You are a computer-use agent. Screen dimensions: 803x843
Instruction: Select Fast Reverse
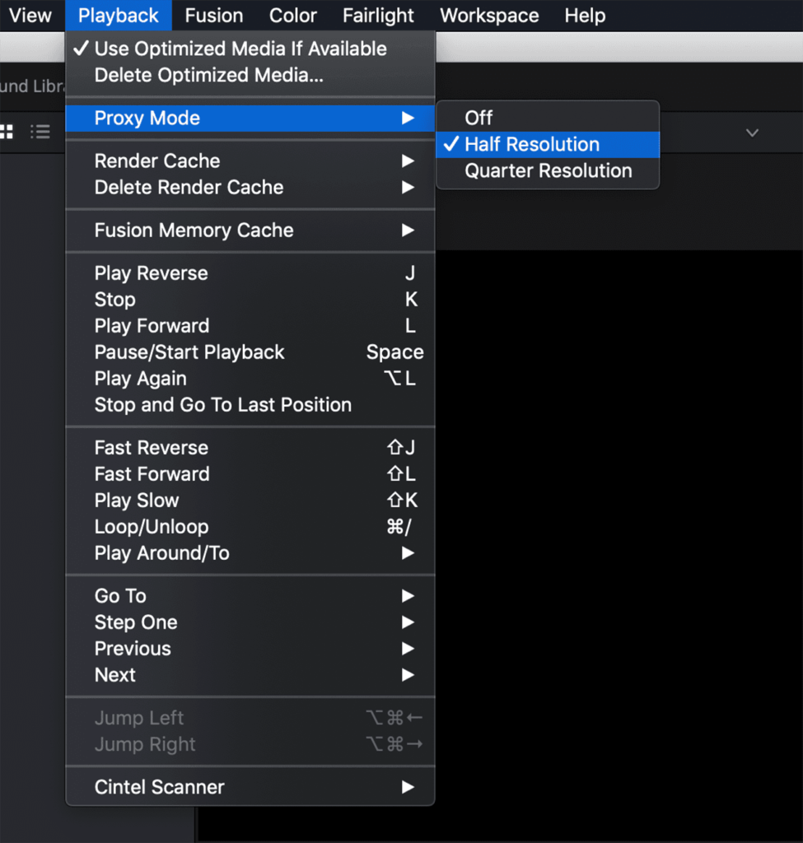point(250,448)
